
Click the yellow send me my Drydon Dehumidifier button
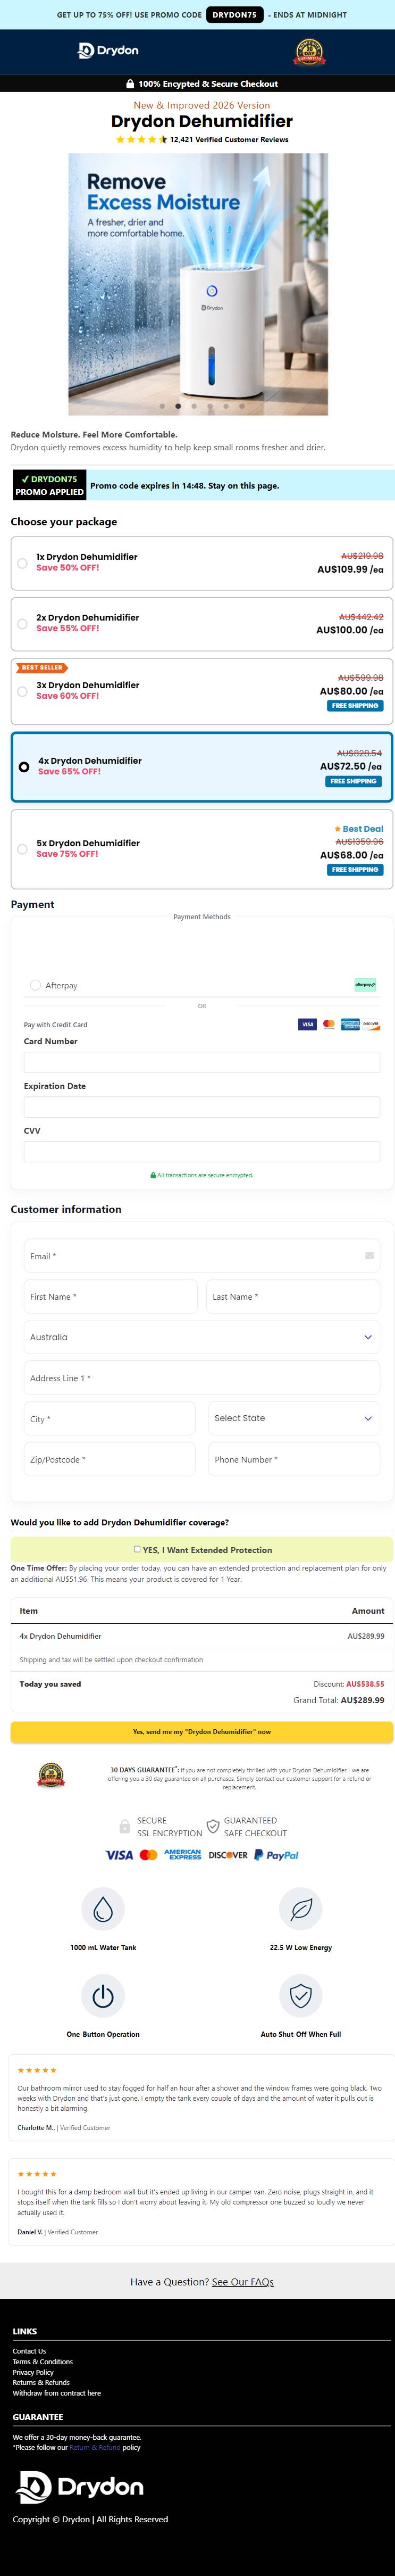[x=202, y=1731]
